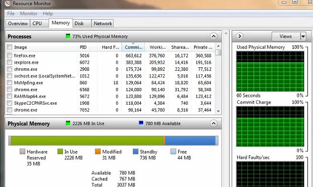Image resolution: width=313 pixels, height=187 pixels.
Task: Sort by the Commit column header
Action: [x=133, y=47]
